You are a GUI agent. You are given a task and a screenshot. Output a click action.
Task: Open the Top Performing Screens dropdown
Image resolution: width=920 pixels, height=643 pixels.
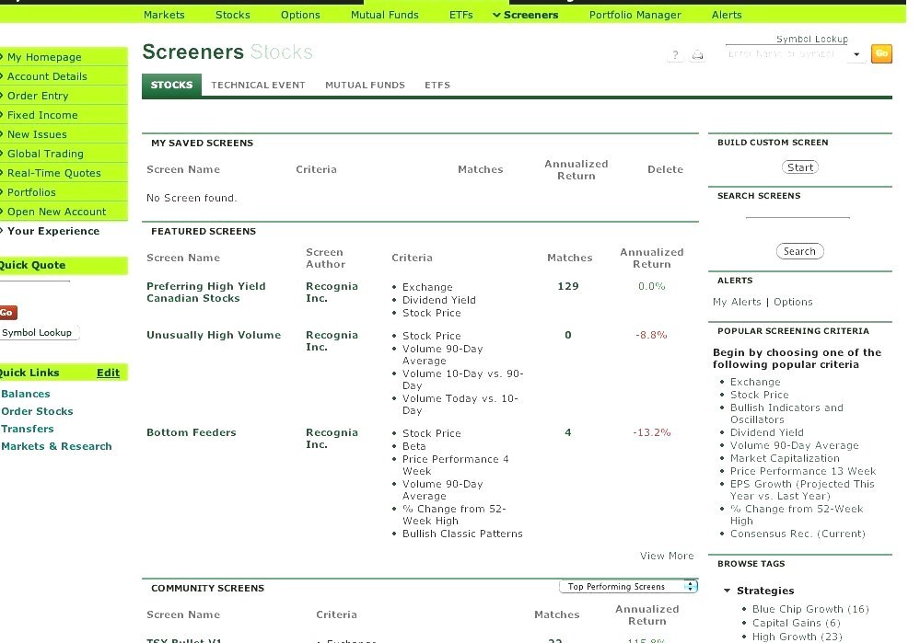(x=624, y=586)
